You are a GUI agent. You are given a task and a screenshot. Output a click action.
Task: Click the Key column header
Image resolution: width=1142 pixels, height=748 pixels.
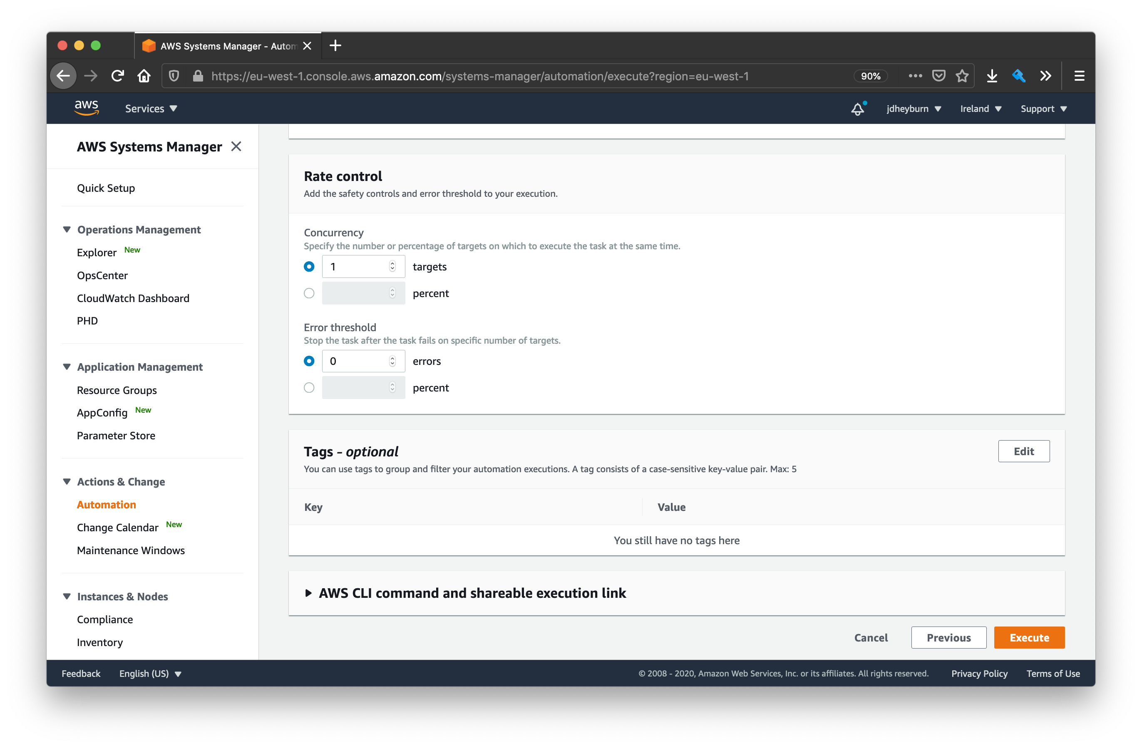pyautogui.click(x=313, y=507)
